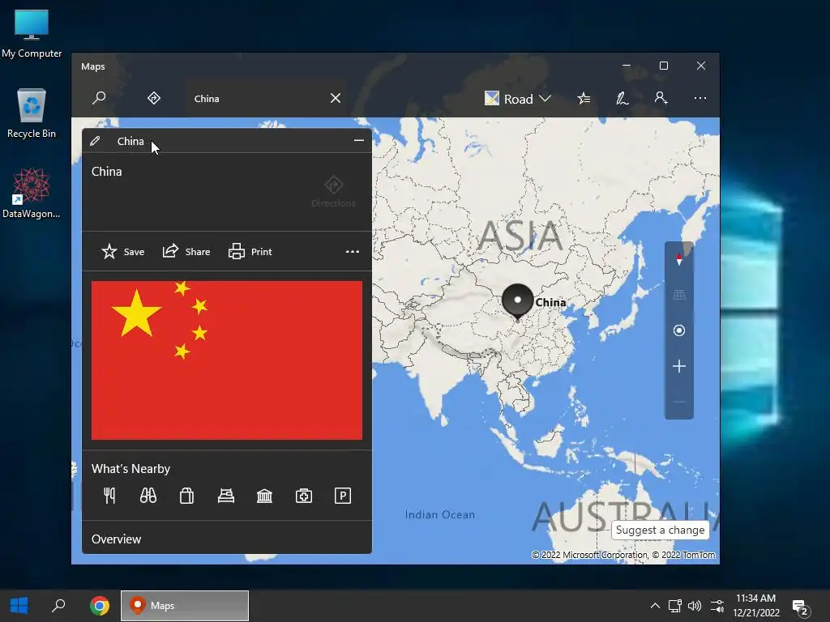830x622 pixels.
Task: Edit the China card title with pencil icon
Action: pos(96,141)
